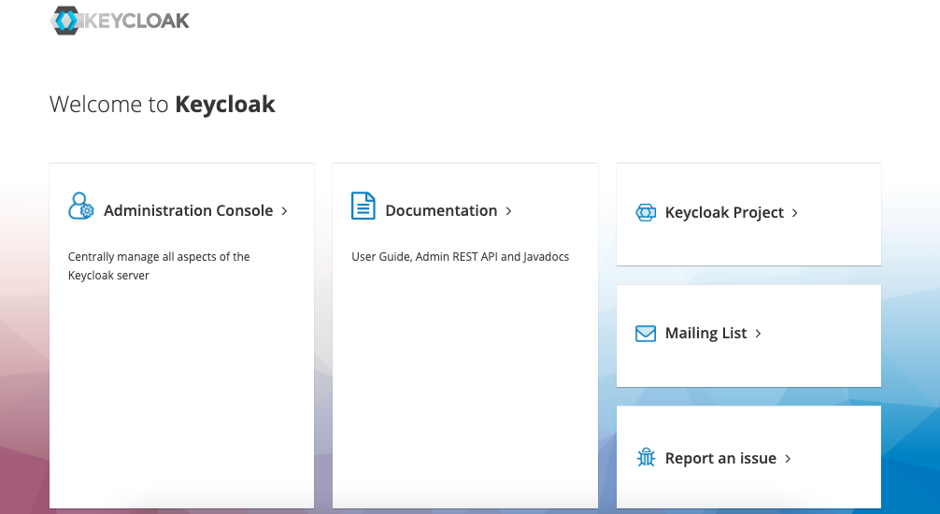Click the Keycloak Project hexagon icon

646,212
